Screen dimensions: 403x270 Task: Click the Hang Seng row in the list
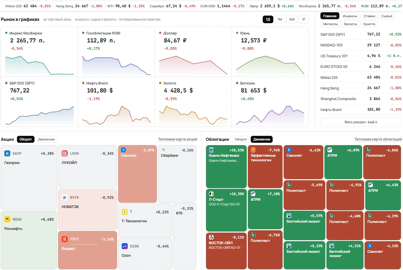(361, 88)
